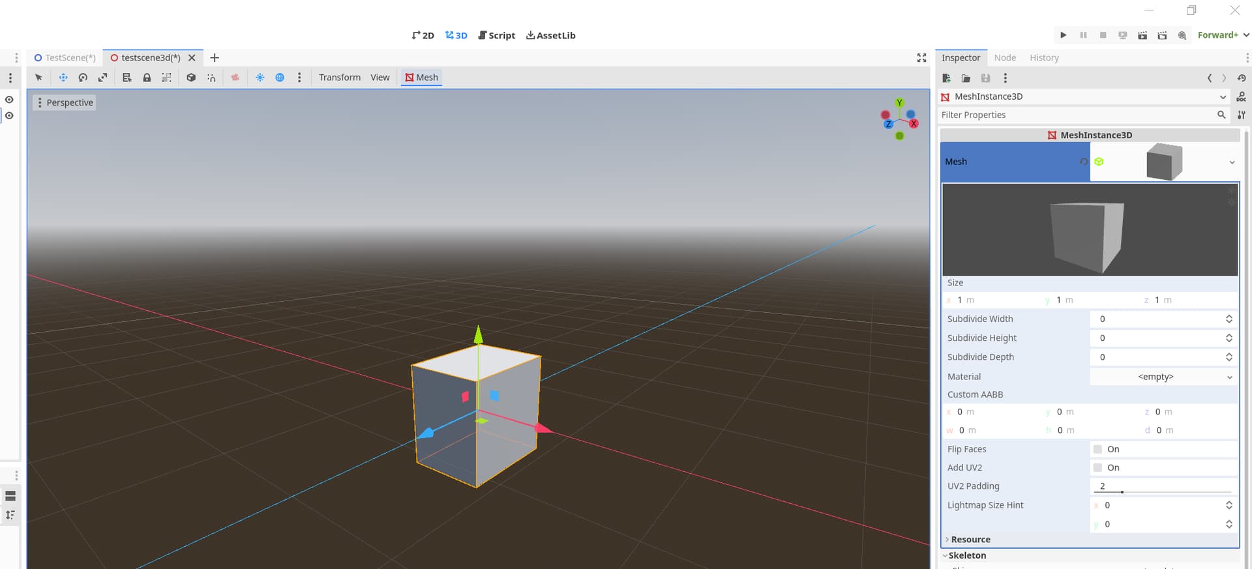Click the Play project button
This screenshot has height=569, width=1252.
(x=1064, y=35)
